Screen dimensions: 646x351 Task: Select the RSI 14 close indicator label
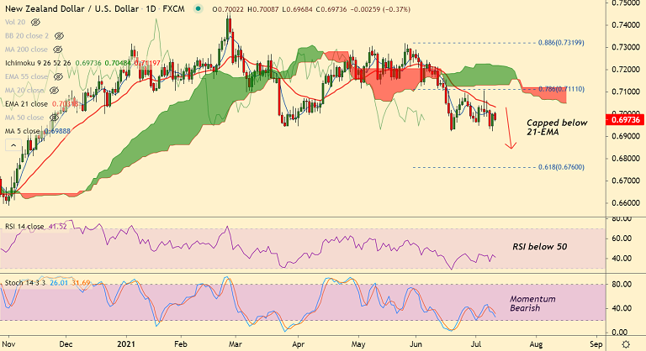pos(24,227)
